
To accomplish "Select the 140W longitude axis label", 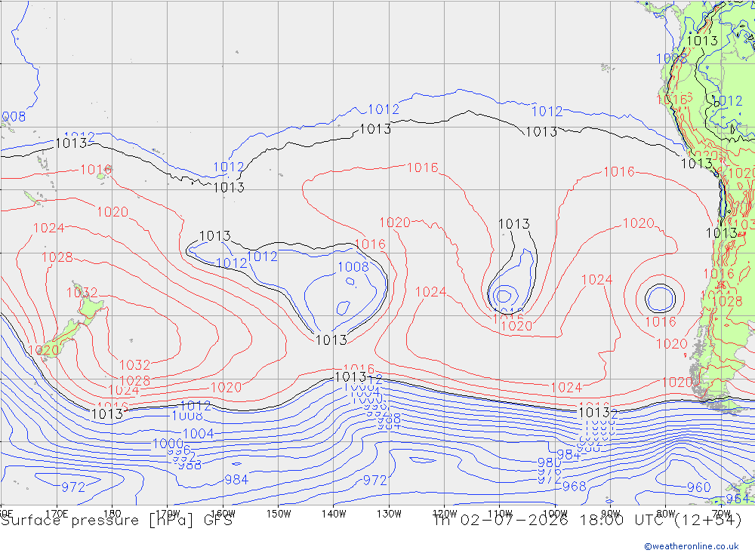I will pyautogui.click(x=334, y=514).
